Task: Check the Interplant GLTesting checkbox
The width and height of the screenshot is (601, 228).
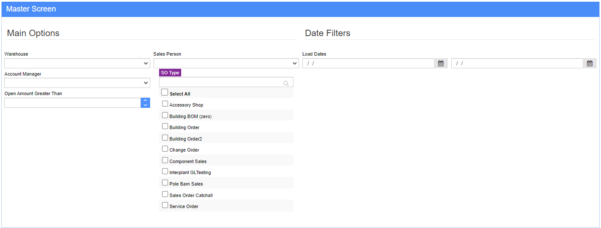Action: coord(165,171)
